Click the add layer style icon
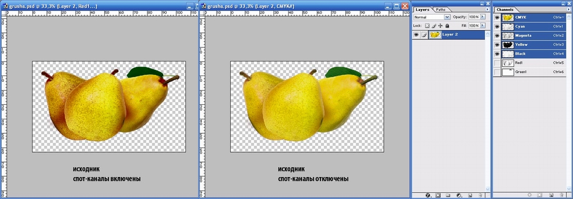The image size is (573, 199). pyautogui.click(x=428, y=195)
